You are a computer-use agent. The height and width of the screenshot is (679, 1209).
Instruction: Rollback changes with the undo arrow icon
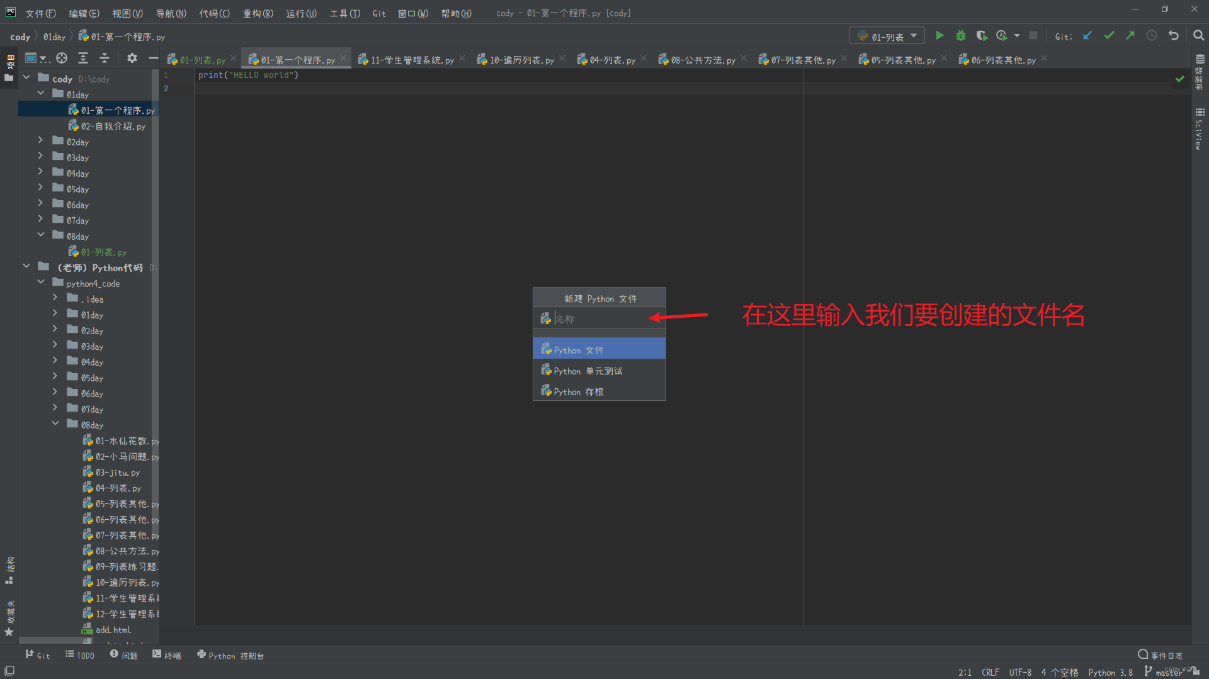pos(1174,36)
